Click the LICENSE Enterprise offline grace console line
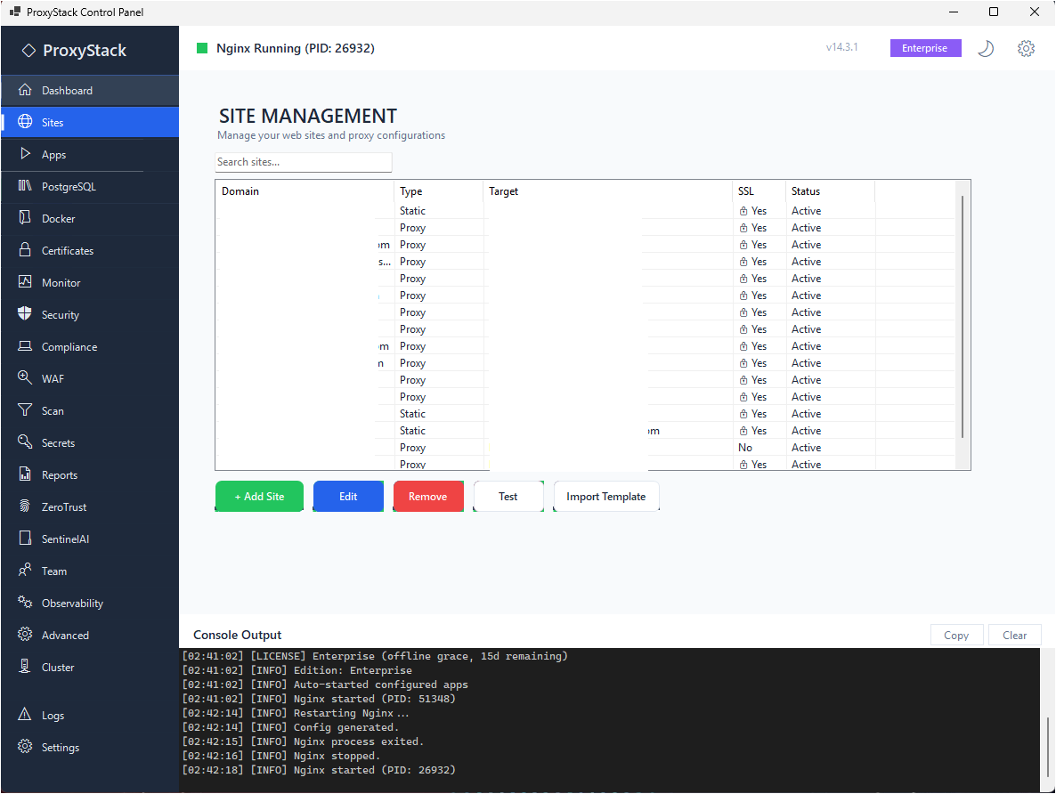This screenshot has width=1056, height=794. 375,656
